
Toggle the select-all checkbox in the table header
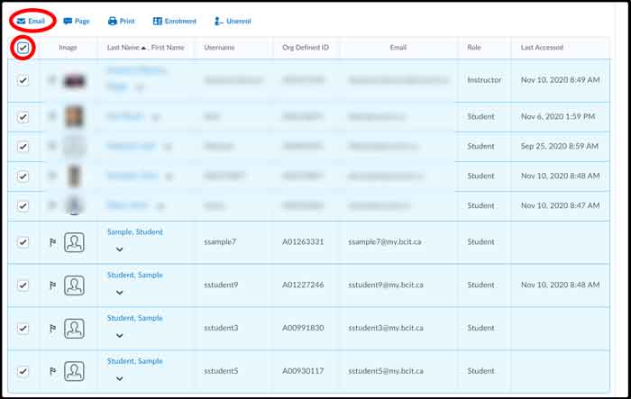[23, 47]
